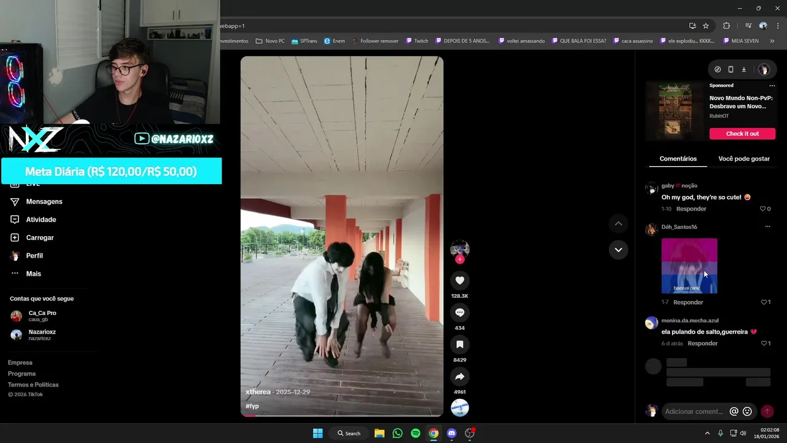Open the Twitch bookmark
787x443 pixels.
click(x=417, y=41)
